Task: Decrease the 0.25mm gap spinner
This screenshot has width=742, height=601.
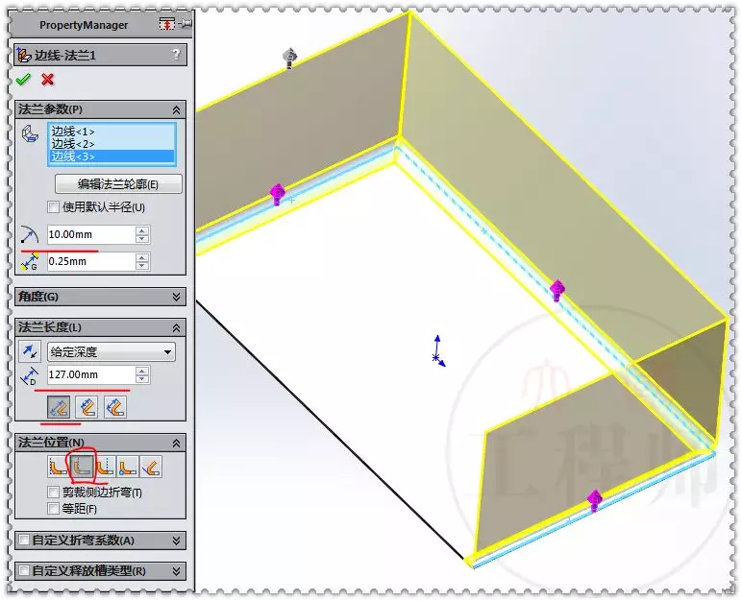Action: click(142, 266)
